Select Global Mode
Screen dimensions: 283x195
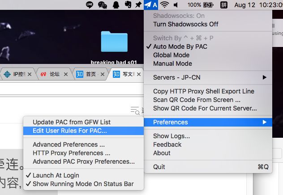(x=208, y=55)
